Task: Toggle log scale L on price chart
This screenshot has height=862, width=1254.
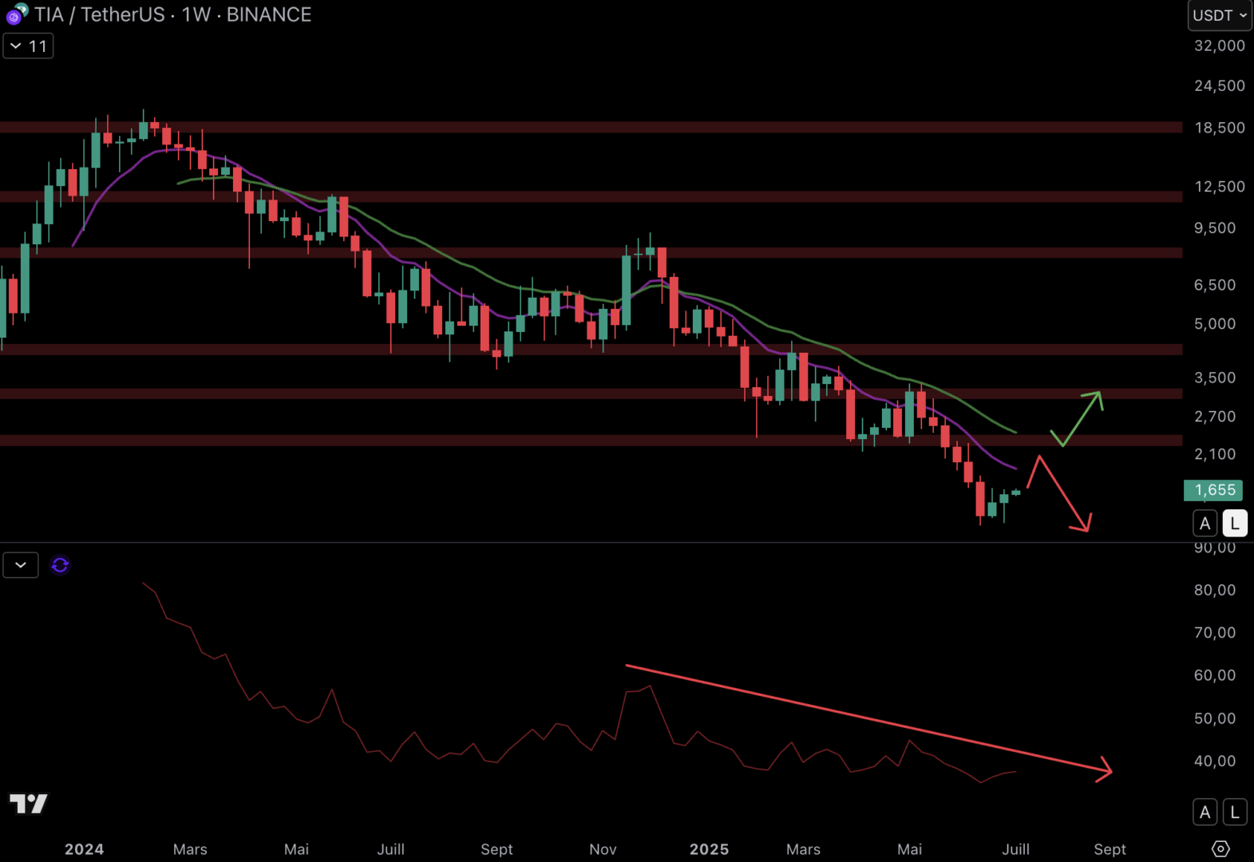Action: 1235,524
